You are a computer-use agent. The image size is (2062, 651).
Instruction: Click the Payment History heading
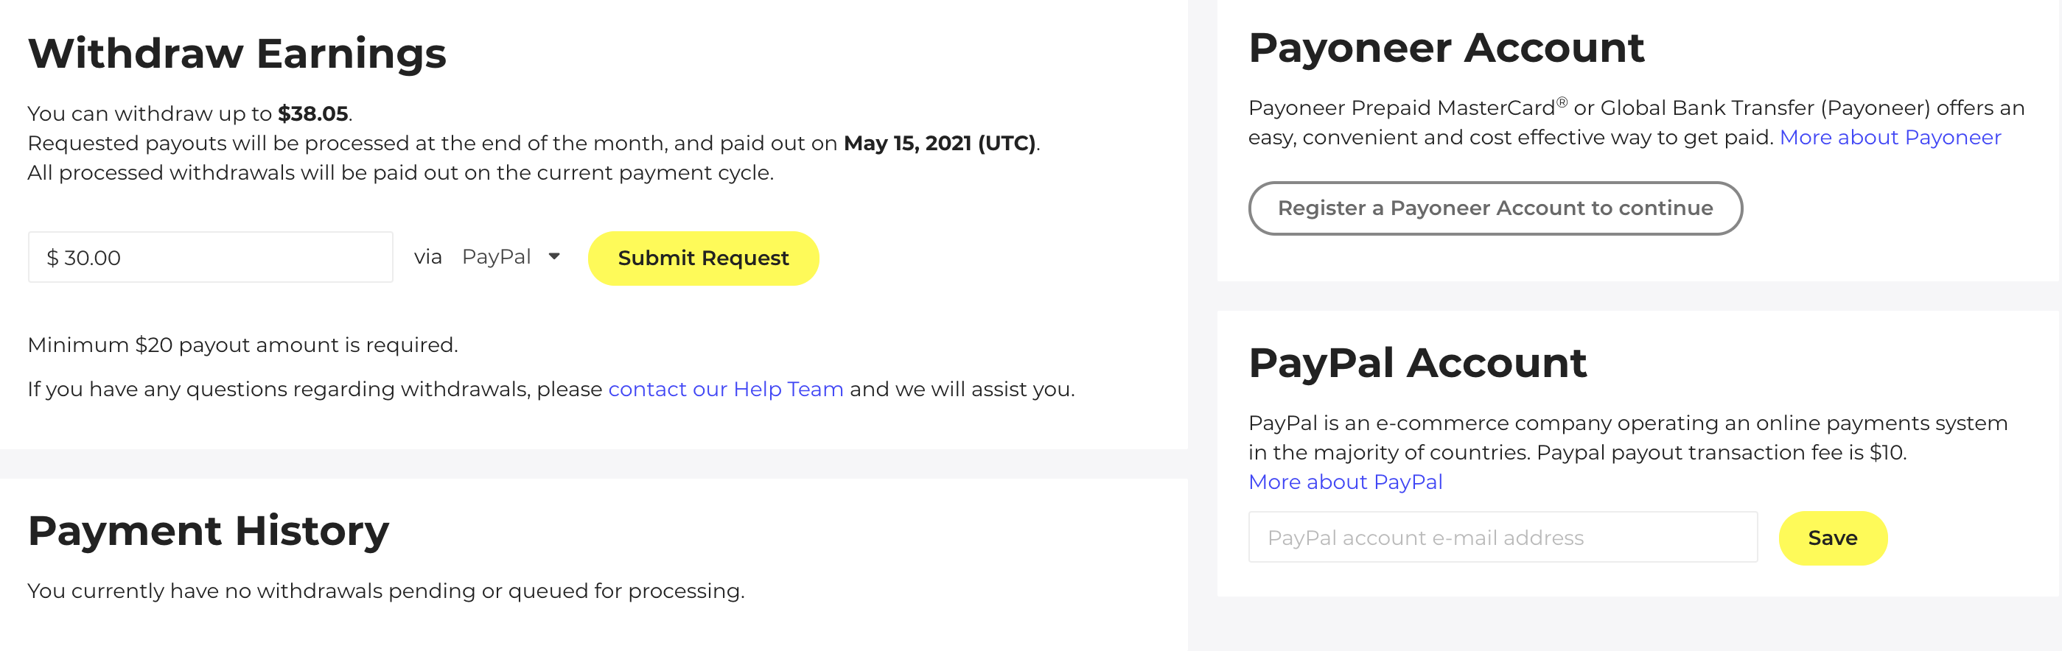208,531
